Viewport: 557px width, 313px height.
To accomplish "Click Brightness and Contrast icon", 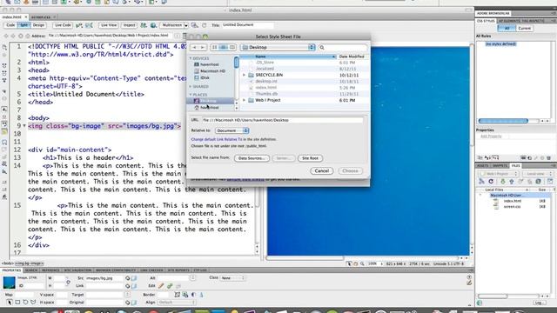I will click(193, 295).
